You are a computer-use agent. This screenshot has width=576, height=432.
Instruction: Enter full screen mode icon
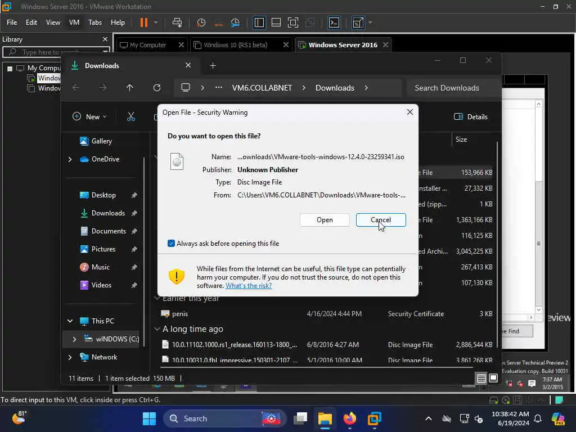point(292,22)
